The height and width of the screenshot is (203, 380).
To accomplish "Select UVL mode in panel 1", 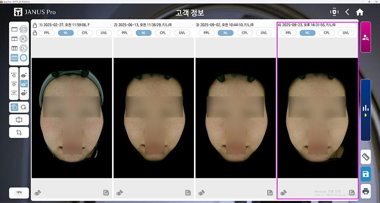I will click(x=104, y=33).
